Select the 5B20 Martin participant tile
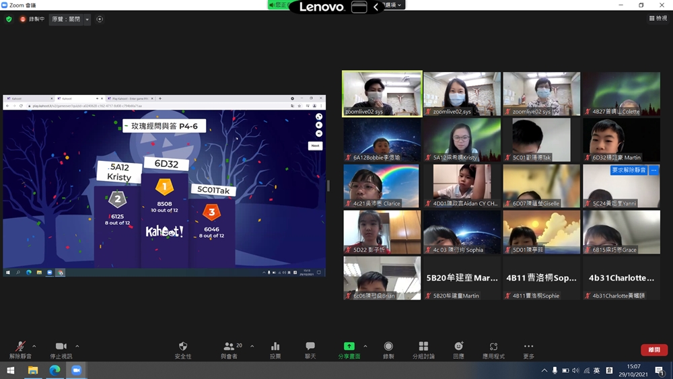The width and height of the screenshot is (673, 379). [462, 278]
